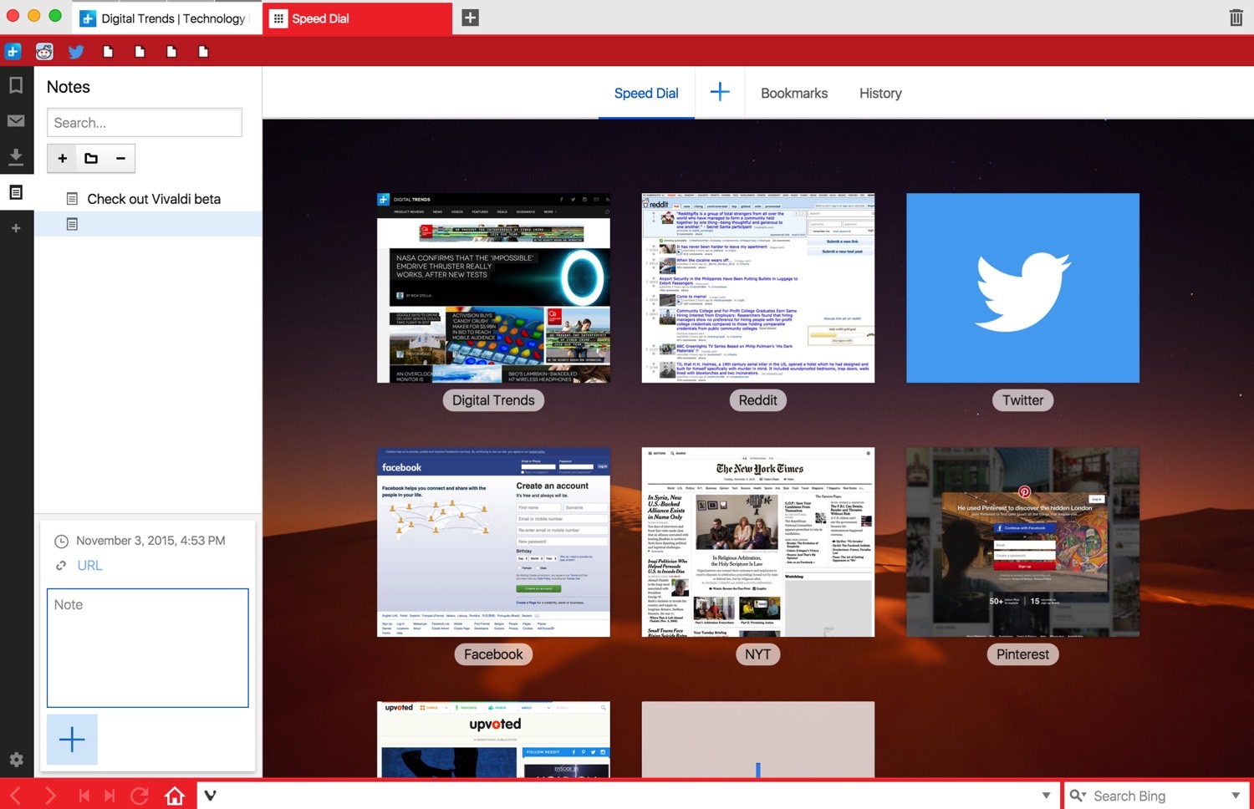Select the 'Check out Vivaldi beta' note
This screenshot has height=809, width=1254.
point(148,199)
